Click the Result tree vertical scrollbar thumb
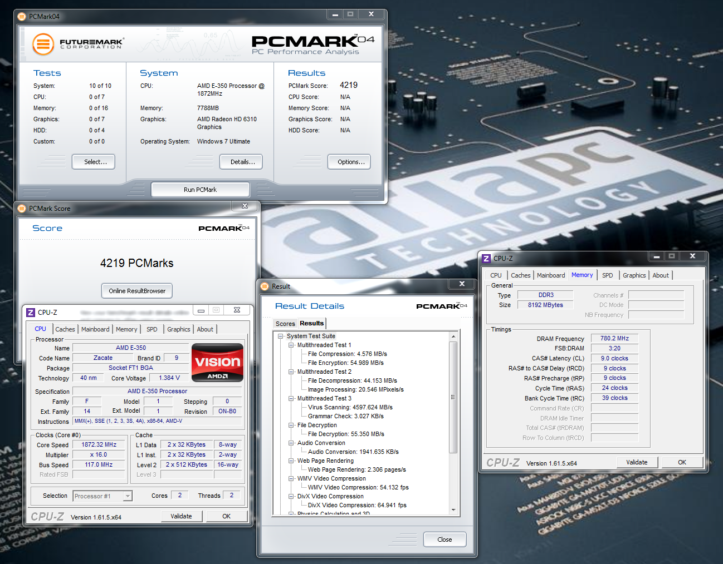This screenshot has width=723, height=564. point(453,397)
